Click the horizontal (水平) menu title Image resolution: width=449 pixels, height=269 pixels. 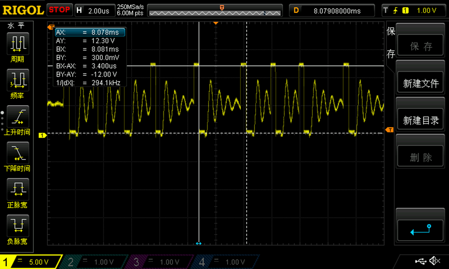pos(16,25)
